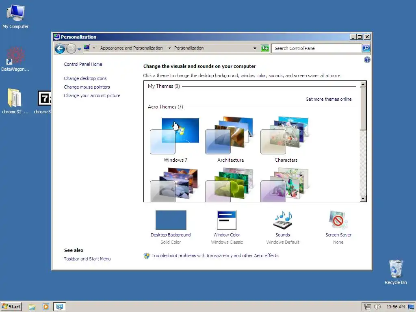Open Sounds keyboard and notes icon
The width and height of the screenshot is (416, 312).
point(283,220)
